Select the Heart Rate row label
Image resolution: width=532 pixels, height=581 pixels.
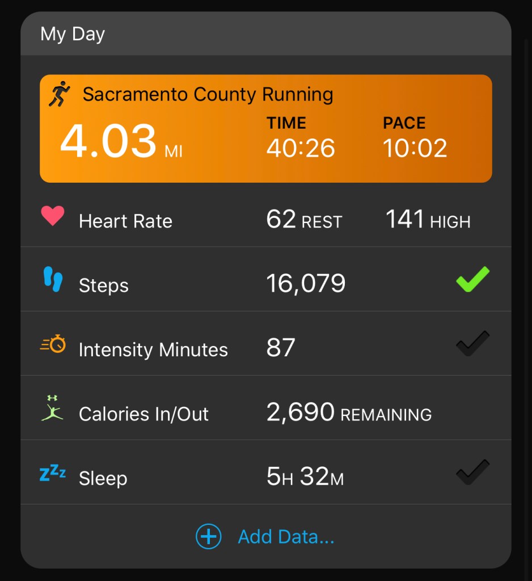125,221
